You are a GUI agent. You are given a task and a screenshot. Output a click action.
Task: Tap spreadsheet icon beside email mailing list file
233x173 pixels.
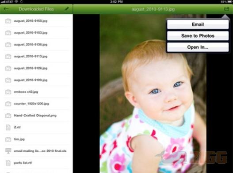point(8,151)
